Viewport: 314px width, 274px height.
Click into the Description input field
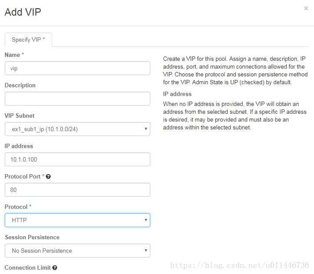pyautogui.click(x=77, y=99)
